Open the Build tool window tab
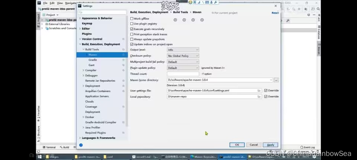 point(64,147)
